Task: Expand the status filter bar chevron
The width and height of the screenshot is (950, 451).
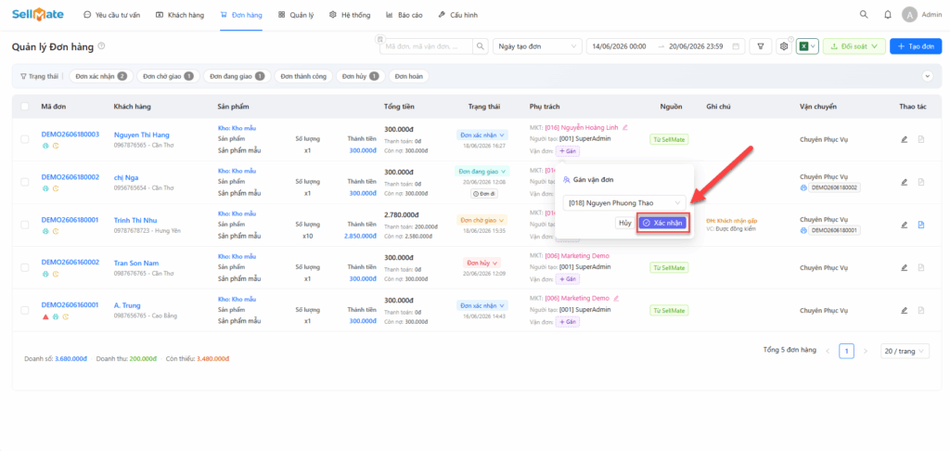Action: [927, 76]
